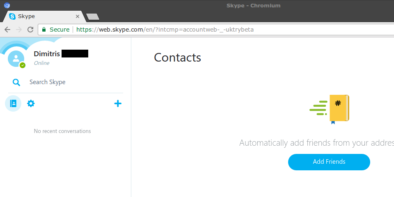Click the green online status badge
This screenshot has height=197, width=394.
click(x=23, y=65)
